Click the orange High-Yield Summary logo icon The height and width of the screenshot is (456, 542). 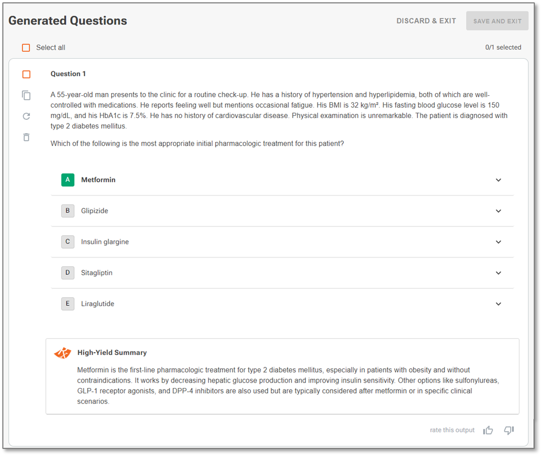63,353
